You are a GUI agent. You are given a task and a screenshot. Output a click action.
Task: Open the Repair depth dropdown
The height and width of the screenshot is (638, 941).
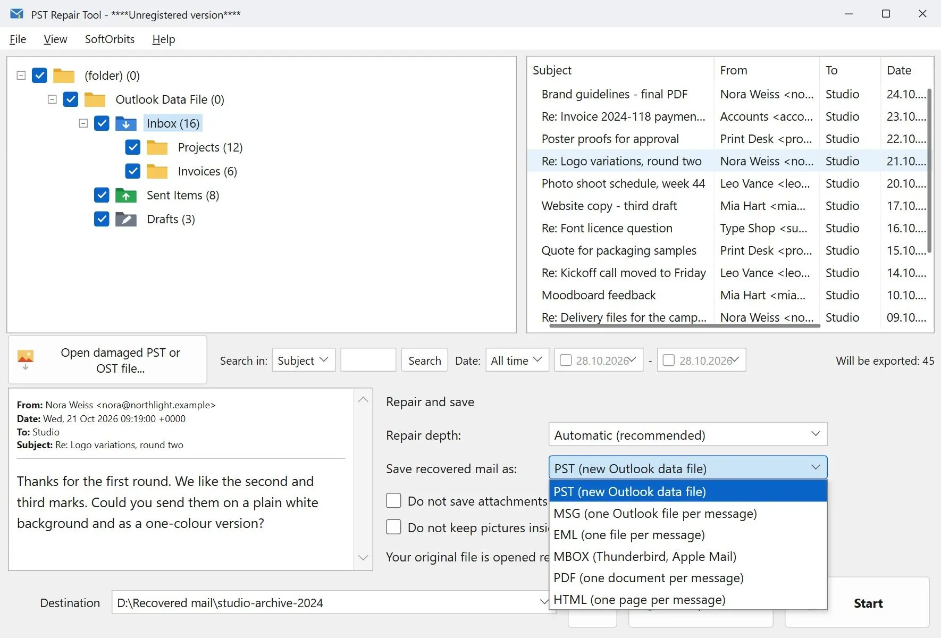688,434
